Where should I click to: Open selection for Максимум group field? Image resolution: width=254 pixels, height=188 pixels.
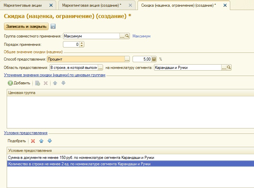tap(122, 36)
